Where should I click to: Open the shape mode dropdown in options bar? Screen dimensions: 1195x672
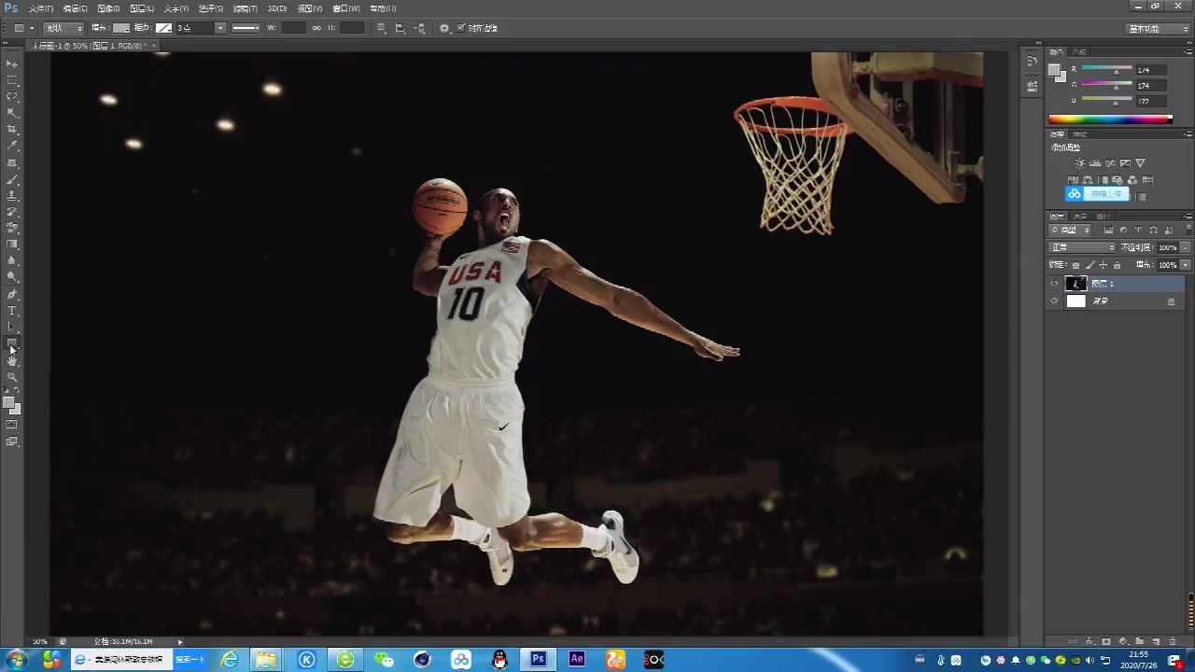tap(64, 28)
